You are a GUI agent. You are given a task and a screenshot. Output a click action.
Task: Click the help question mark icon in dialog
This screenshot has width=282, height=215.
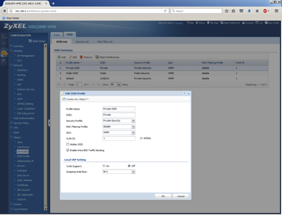click(x=185, y=93)
